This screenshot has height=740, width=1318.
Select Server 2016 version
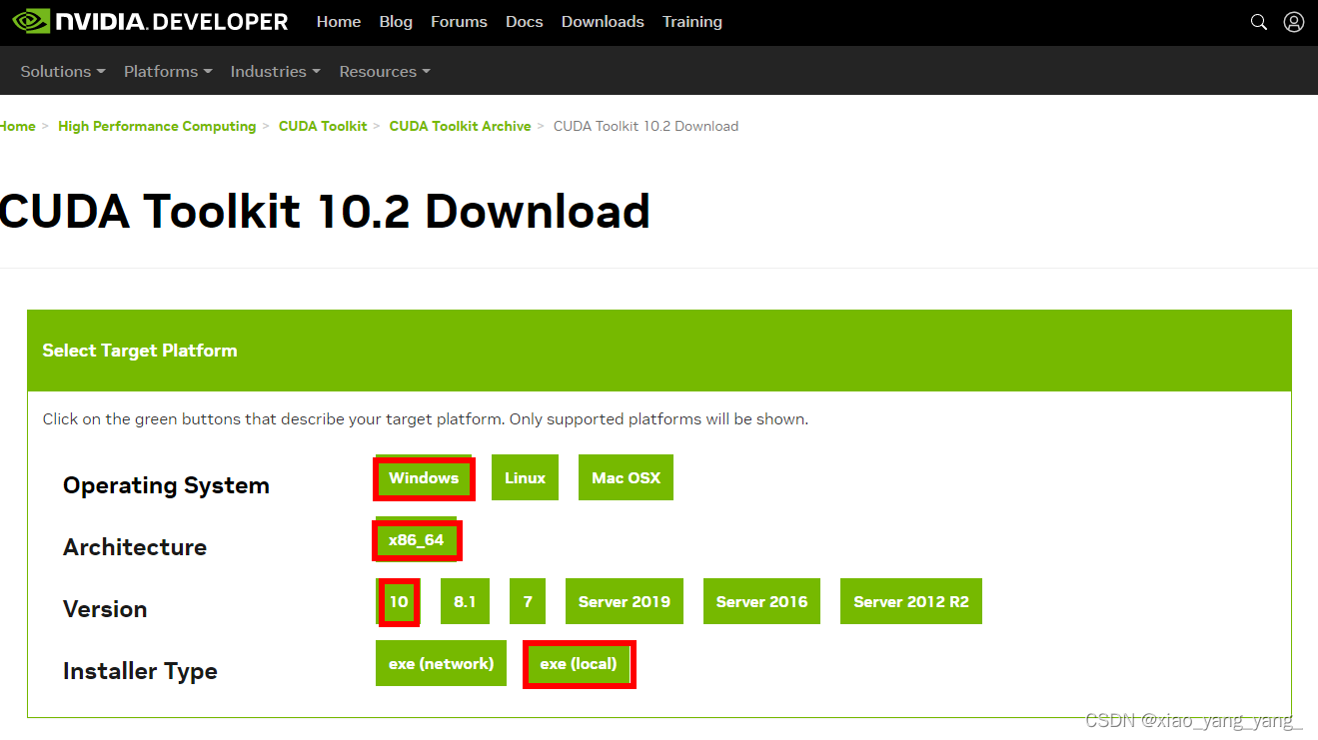tap(761, 602)
